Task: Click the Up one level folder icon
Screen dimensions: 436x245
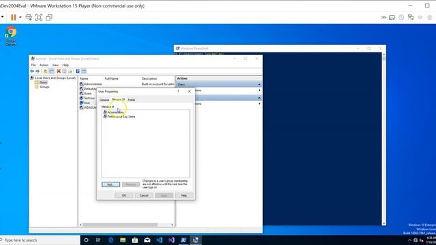Action: click(46, 71)
